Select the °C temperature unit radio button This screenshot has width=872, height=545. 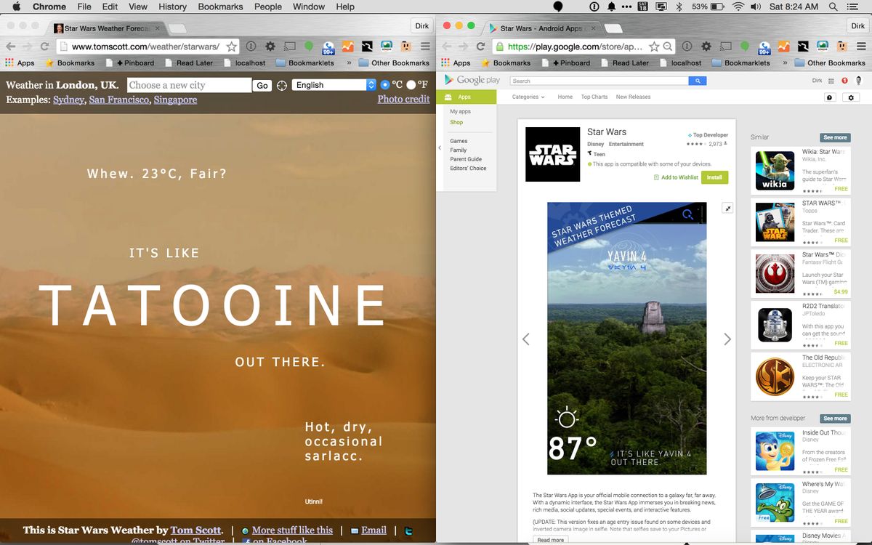pos(385,85)
